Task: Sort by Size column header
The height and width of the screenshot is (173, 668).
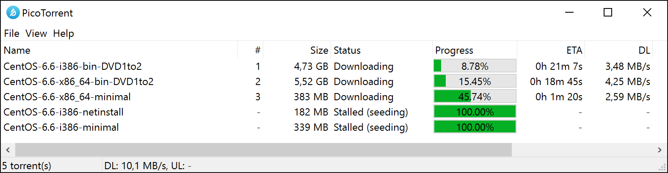Action: [297, 50]
